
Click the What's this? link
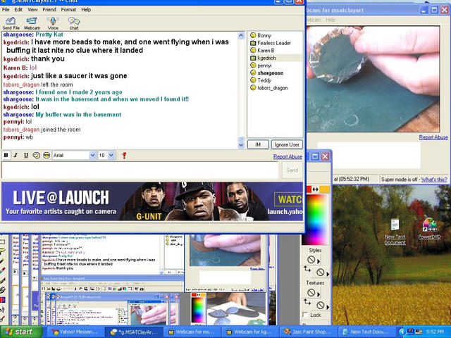(434, 180)
